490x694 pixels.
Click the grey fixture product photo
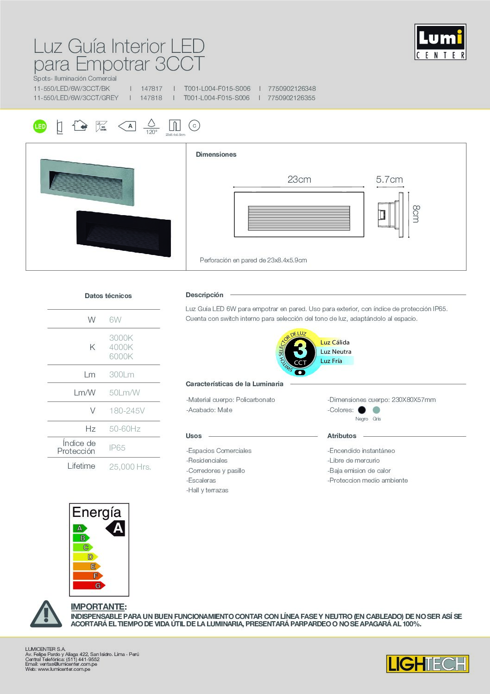coord(87,182)
